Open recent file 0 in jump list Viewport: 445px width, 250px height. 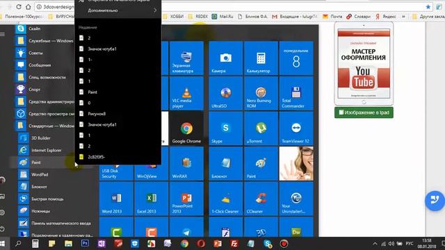pos(118,103)
